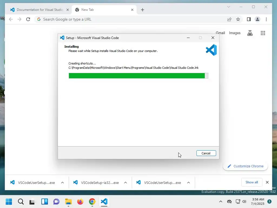Open Chrome three-dot menu
The image size is (277, 208).
point(266,19)
